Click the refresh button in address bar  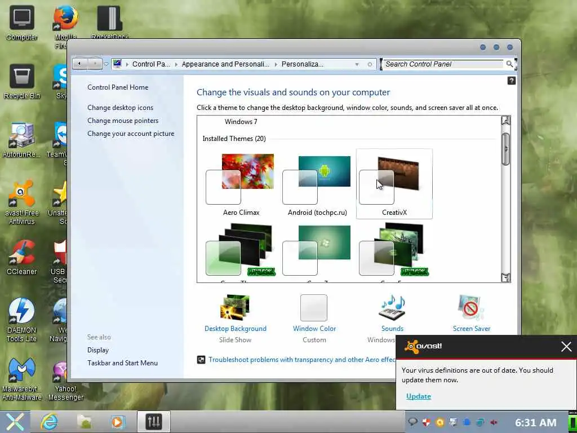click(370, 64)
